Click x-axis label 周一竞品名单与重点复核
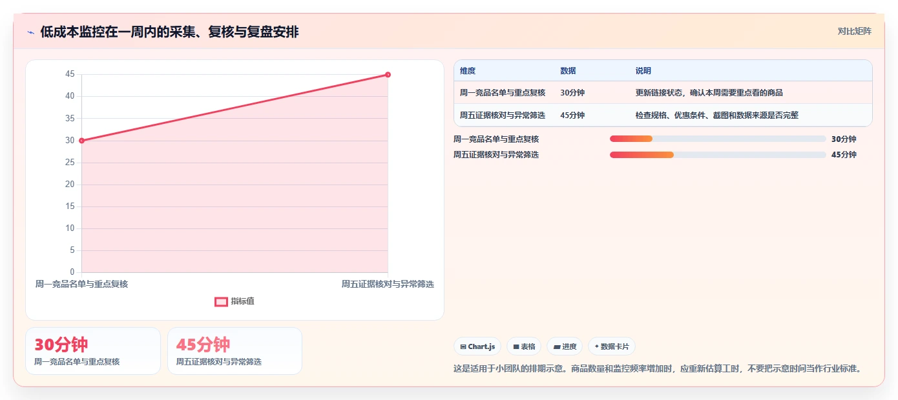Viewport: 898px width, 400px height. pos(81,284)
